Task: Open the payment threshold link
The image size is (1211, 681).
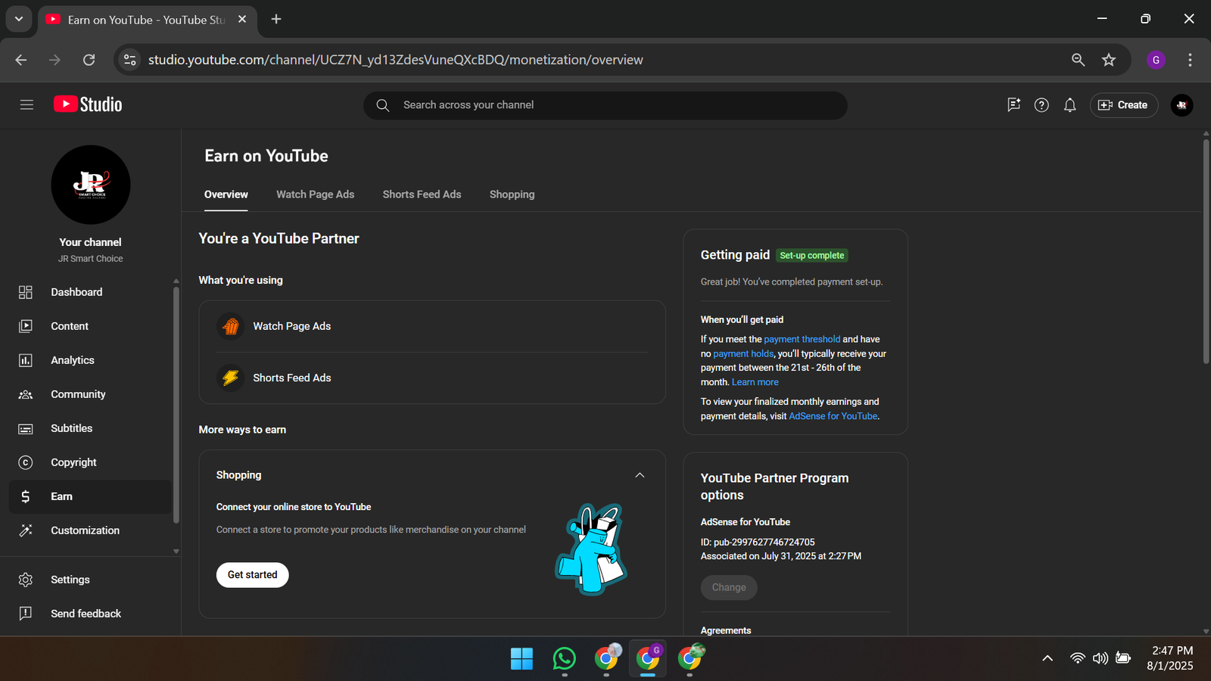Action: click(802, 339)
